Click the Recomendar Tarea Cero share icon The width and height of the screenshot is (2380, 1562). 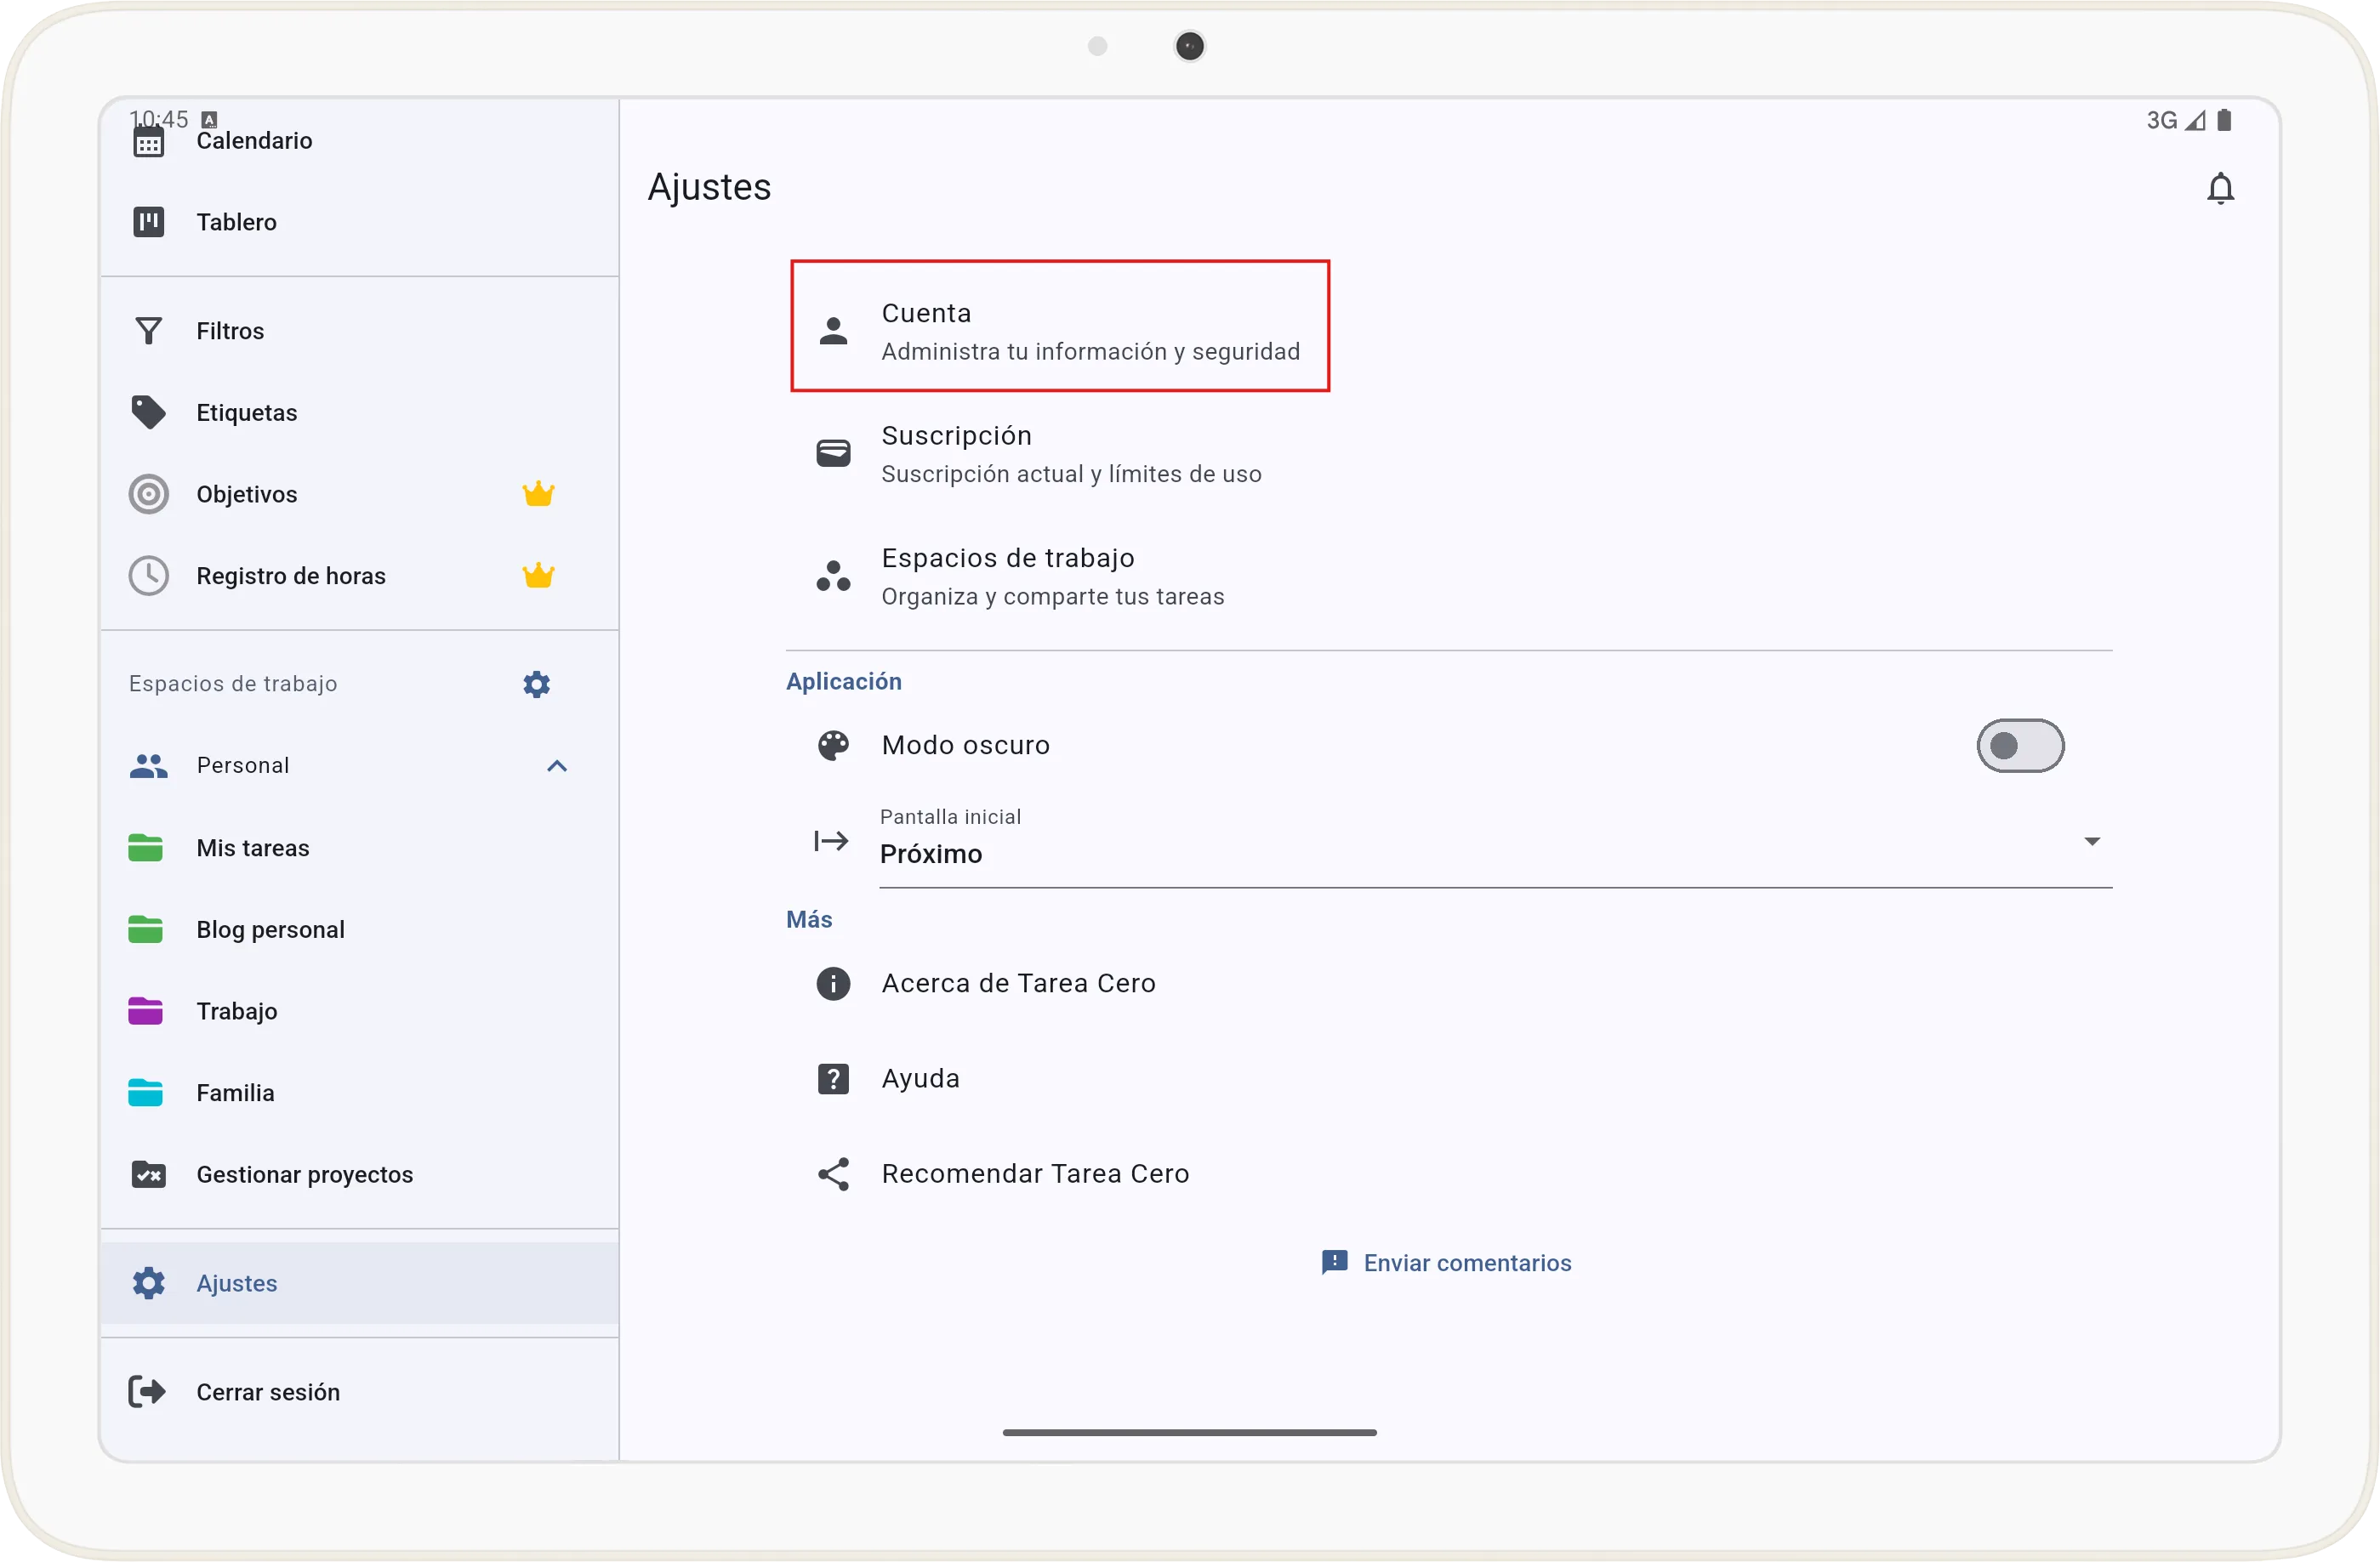[x=833, y=1174]
